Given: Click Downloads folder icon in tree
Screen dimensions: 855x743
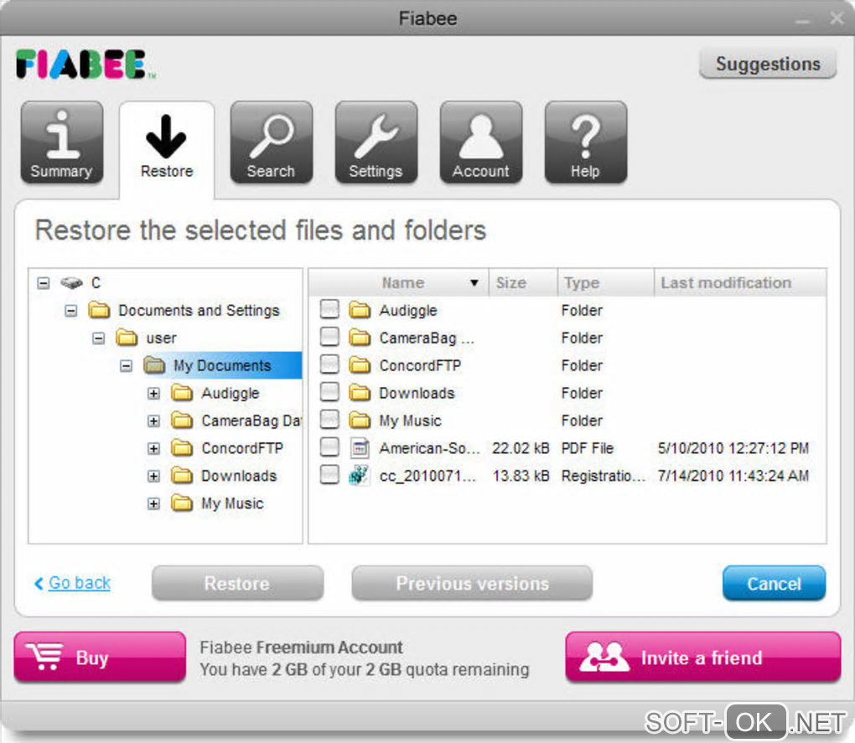Looking at the screenshot, I should pyautogui.click(x=182, y=476).
